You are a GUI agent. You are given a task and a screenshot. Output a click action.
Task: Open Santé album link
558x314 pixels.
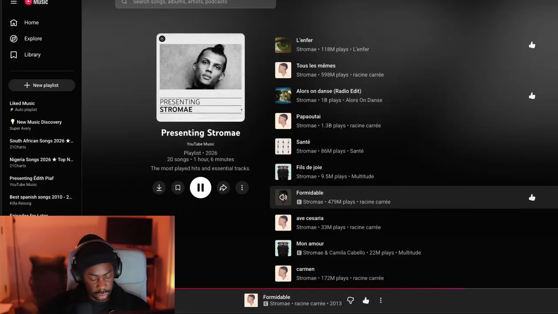[x=357, y=151]
